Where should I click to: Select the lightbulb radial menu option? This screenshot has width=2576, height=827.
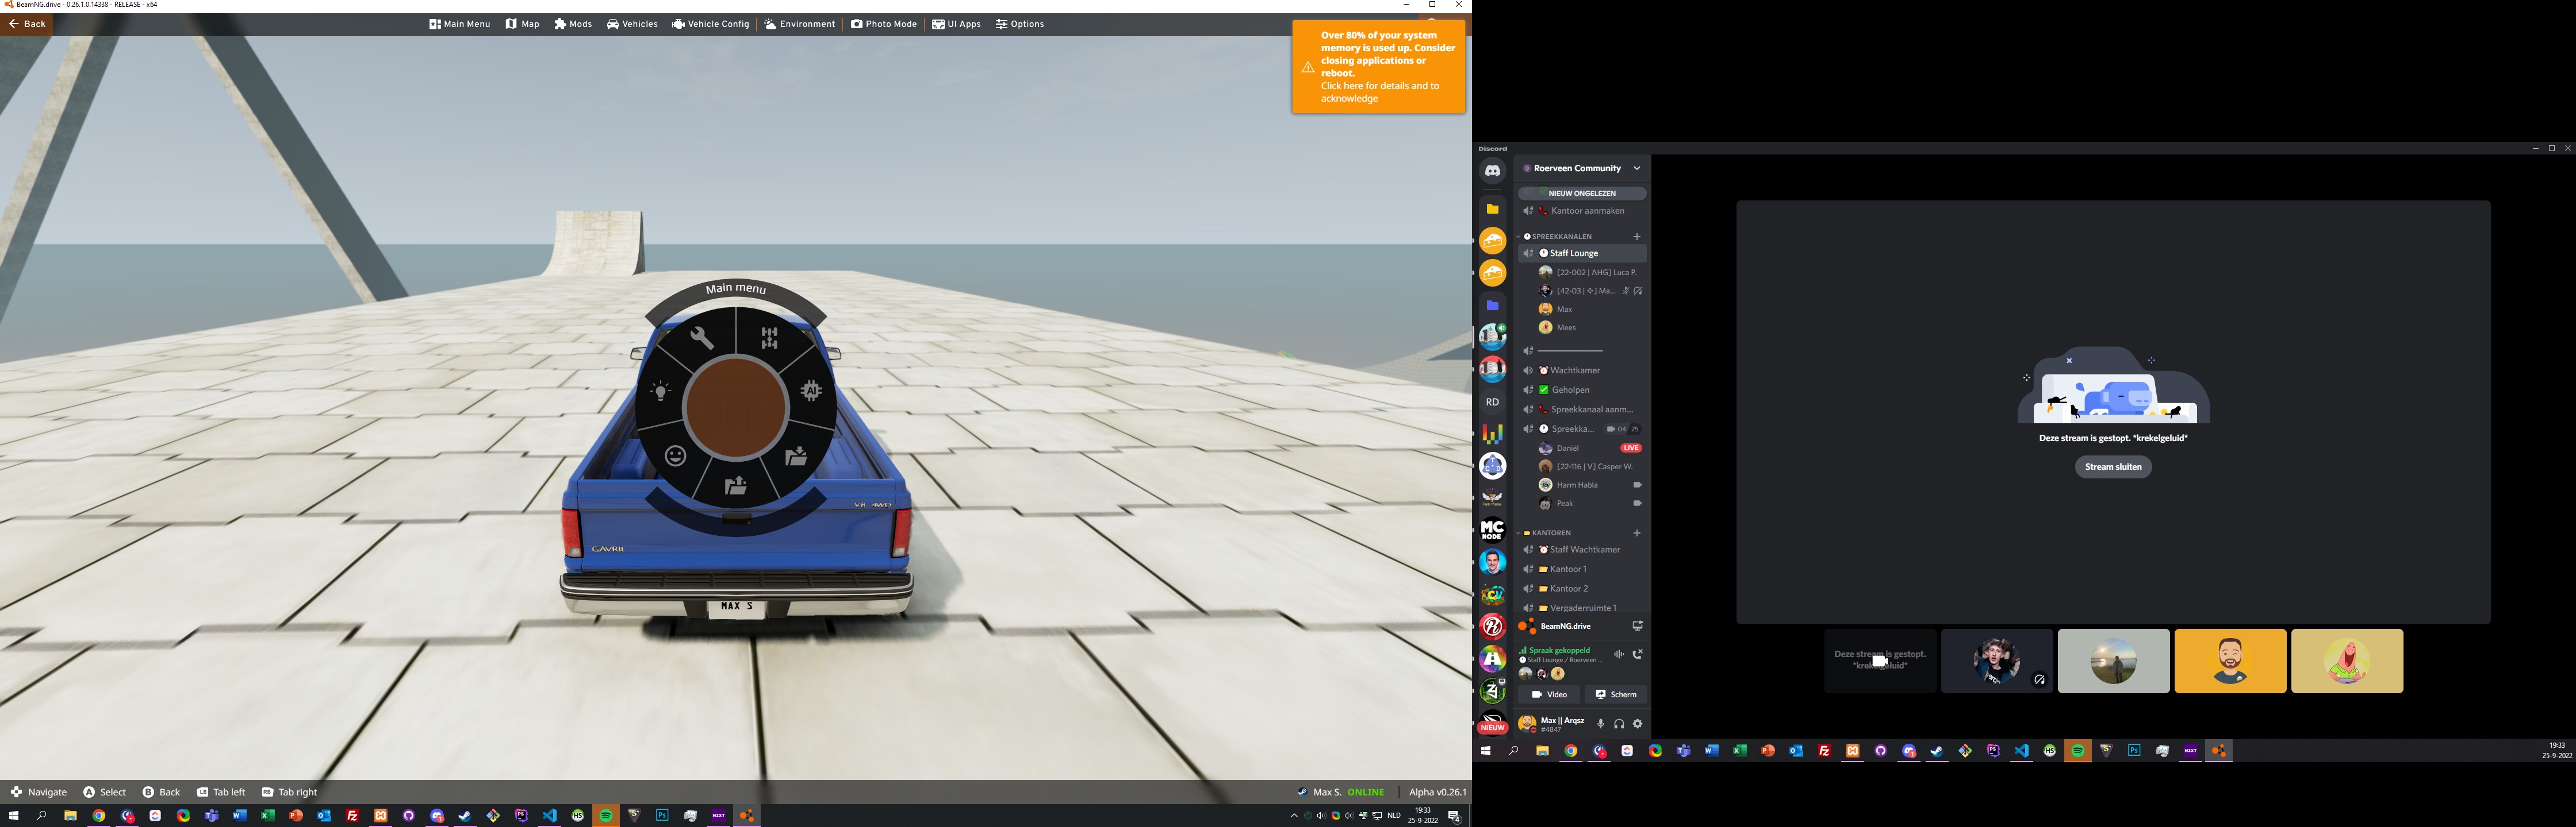click(x=660, y=392)
